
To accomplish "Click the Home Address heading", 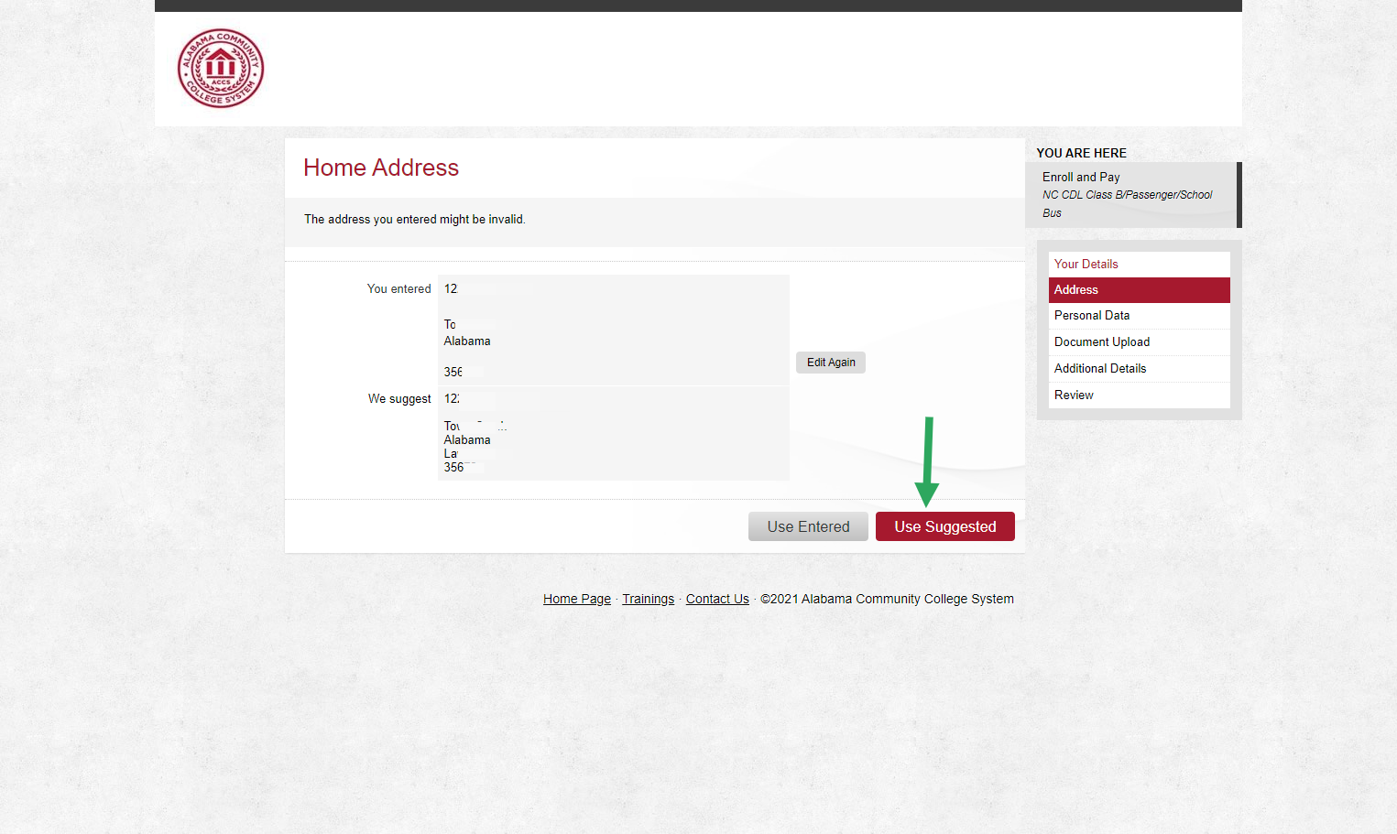I will (381, 168).
